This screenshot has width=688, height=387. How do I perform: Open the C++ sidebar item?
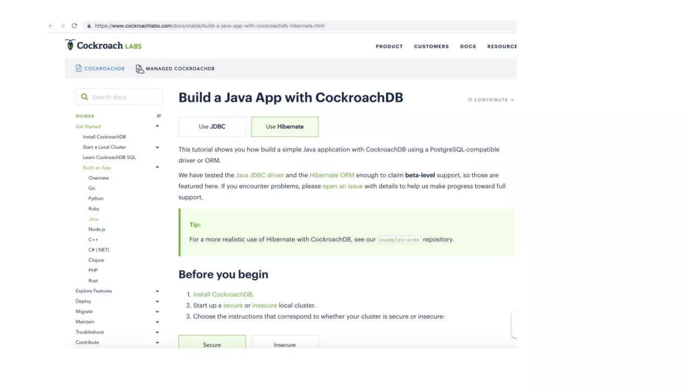tap(93, 240)
